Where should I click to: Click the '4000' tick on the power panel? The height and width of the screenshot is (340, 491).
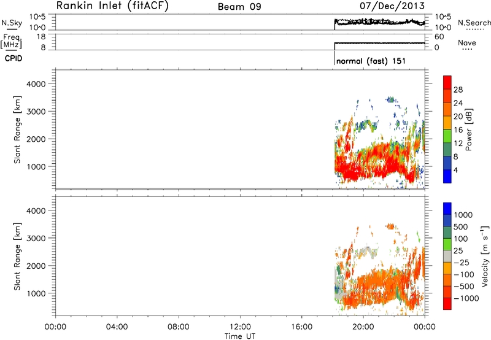coord(36,84)
